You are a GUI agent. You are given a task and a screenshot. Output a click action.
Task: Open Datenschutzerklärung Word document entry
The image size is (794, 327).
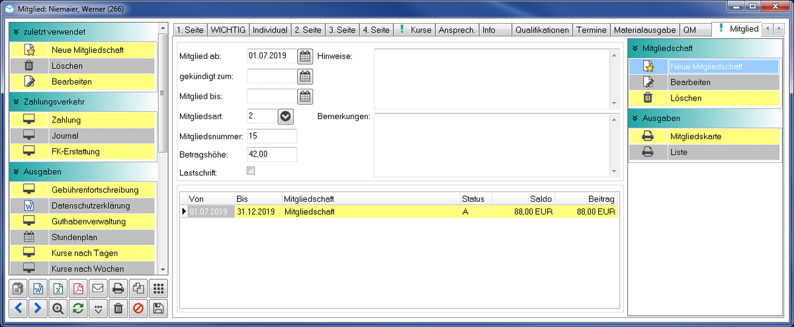coord(83,206)
